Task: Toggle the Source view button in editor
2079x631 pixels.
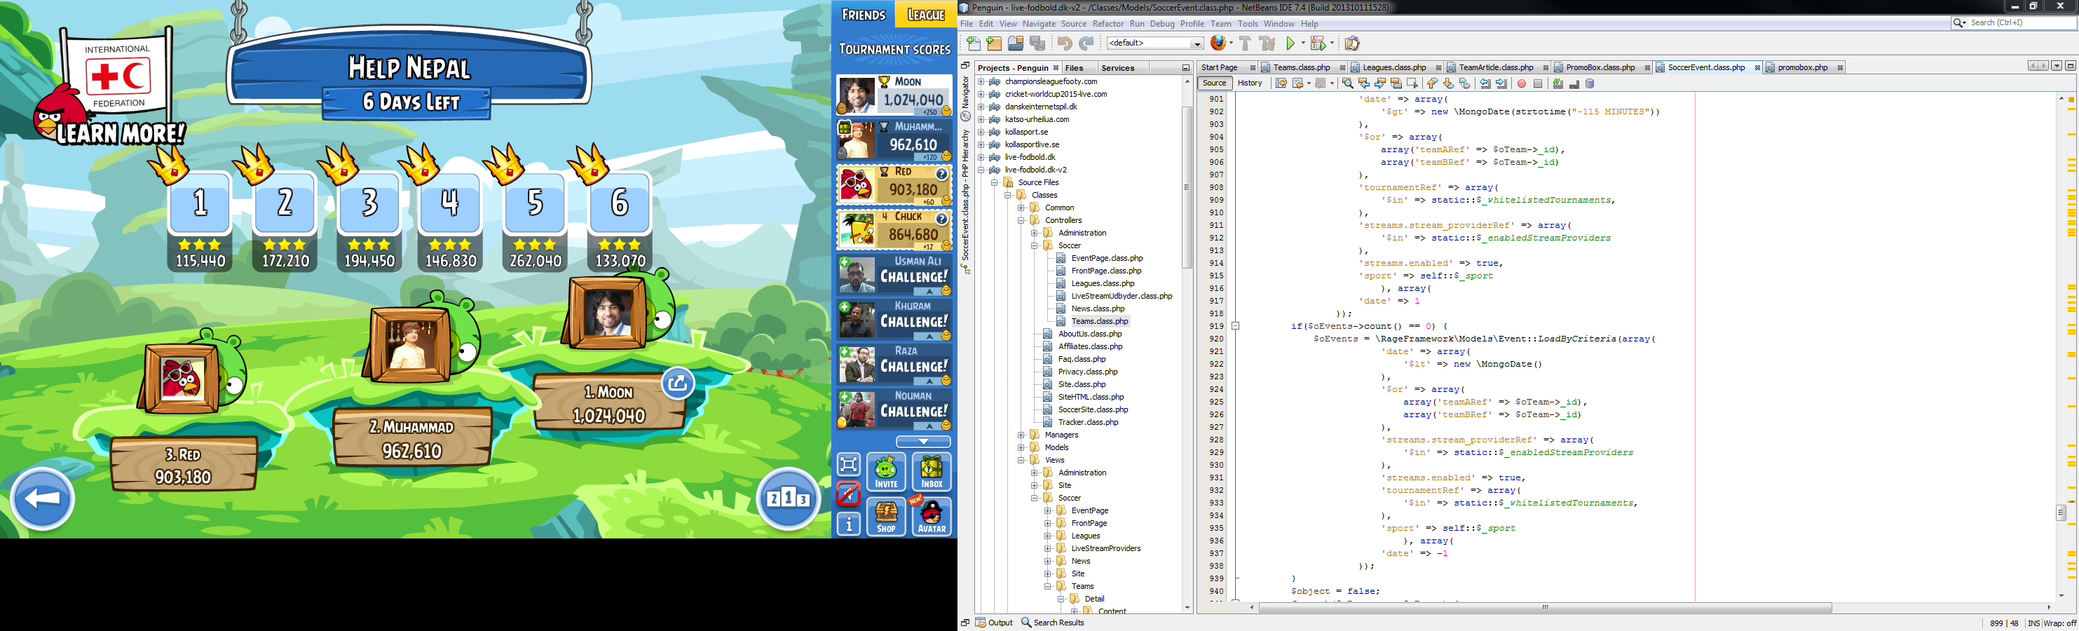Action: [x=1214, y=83]
